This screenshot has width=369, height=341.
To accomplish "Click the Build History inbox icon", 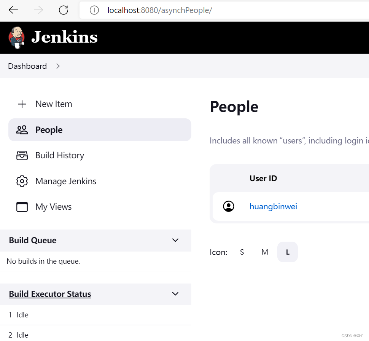I will pyautogui.click(x=22, y=155).
